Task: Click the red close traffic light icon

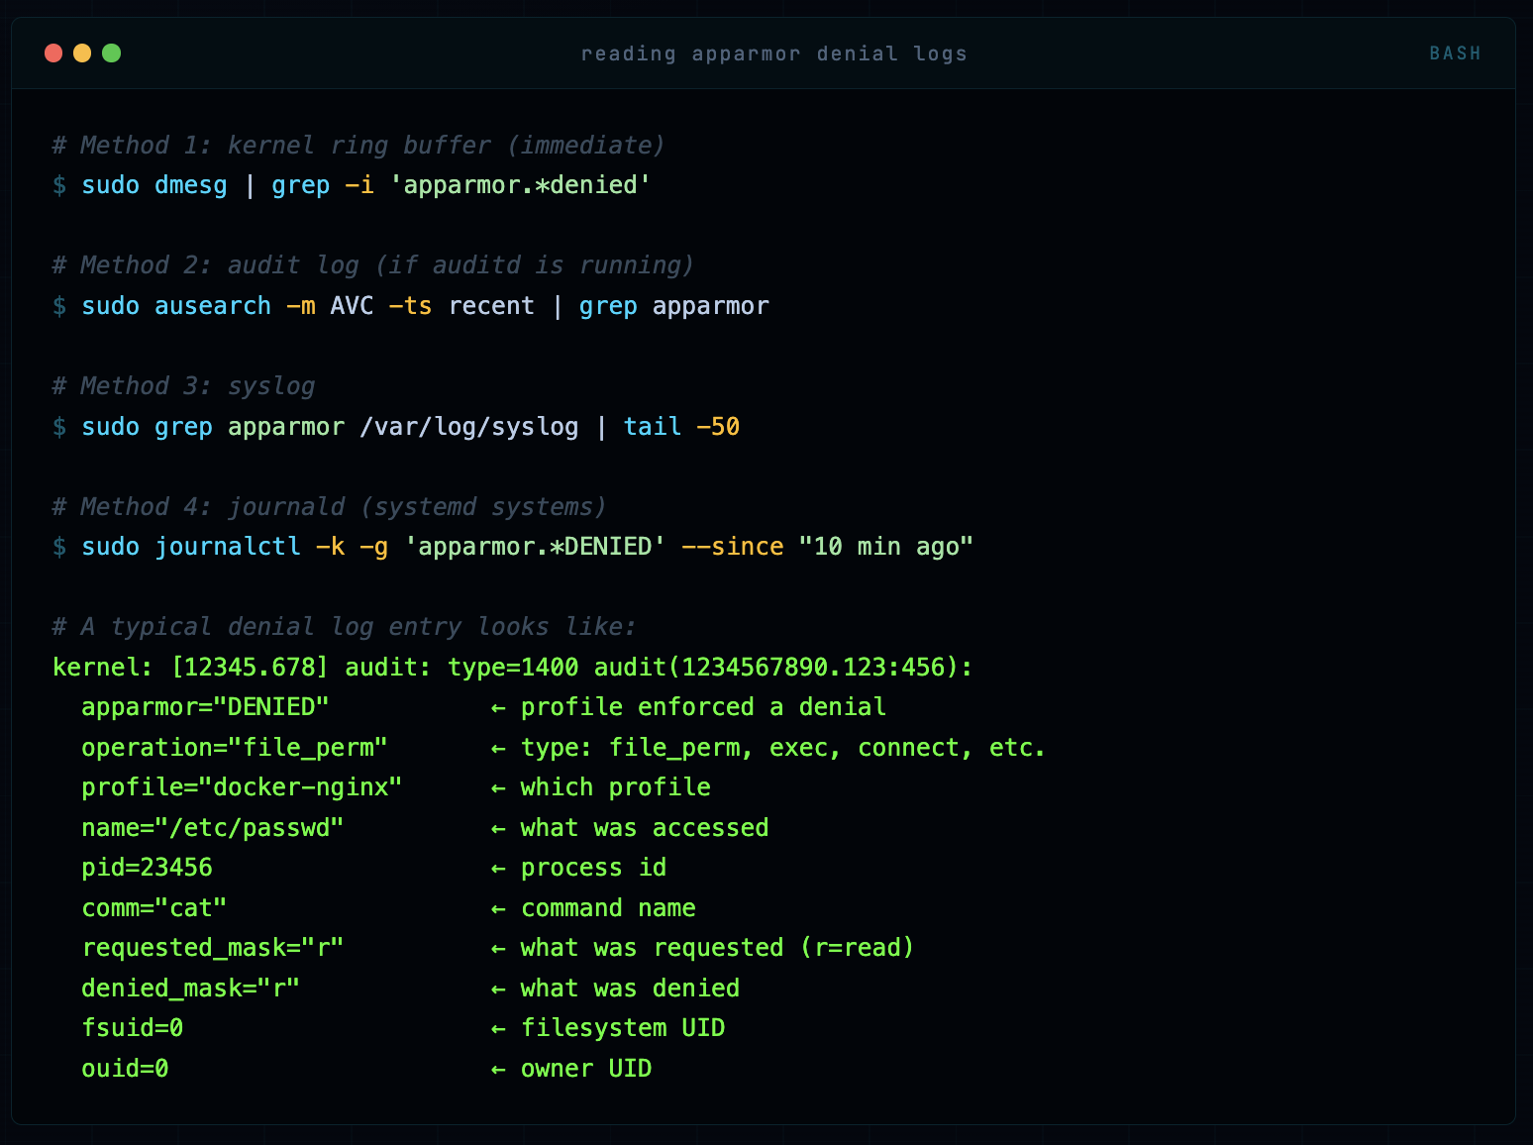Action: tap(52, 53)
